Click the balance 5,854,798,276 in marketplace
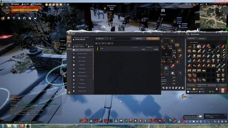Viewport: 228px width, 128px height. 80,39
